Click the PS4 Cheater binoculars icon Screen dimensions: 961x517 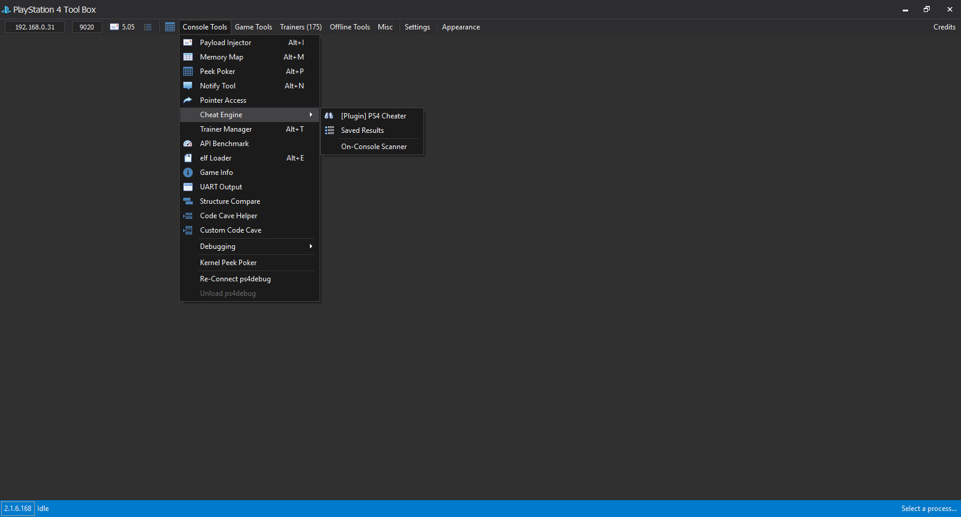(329, 116)
